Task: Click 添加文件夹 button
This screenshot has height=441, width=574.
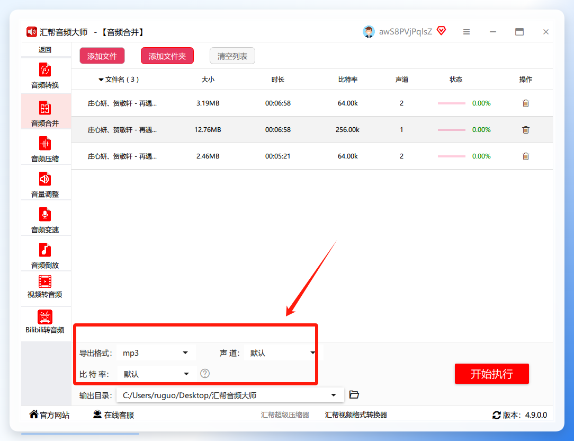Action: [167, 56]
